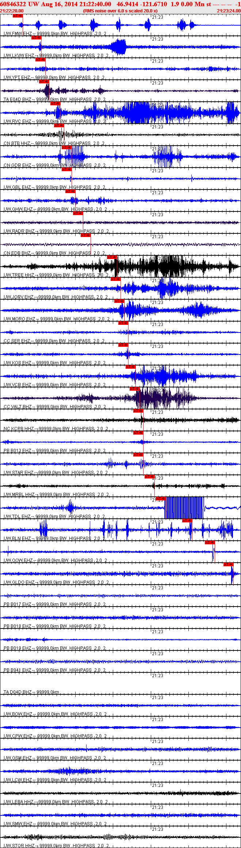Click the coordinates 46.9414 -121.6710
The height and width of the screenshot is (848, 241).
click(142, 4)
